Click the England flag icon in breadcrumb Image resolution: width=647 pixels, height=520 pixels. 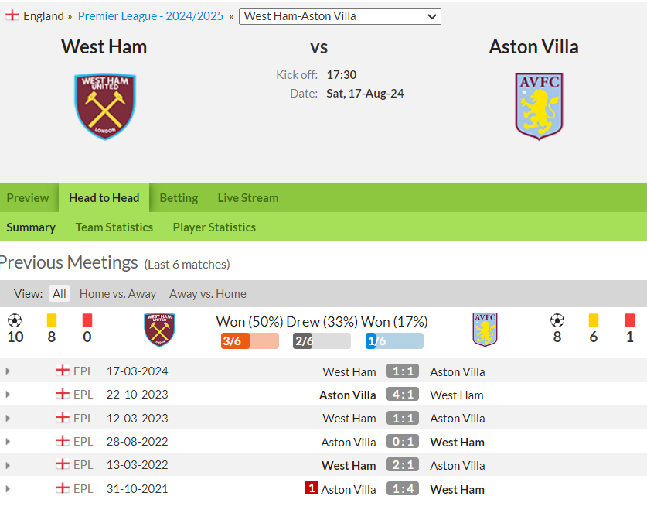click(x=12, y=15)
